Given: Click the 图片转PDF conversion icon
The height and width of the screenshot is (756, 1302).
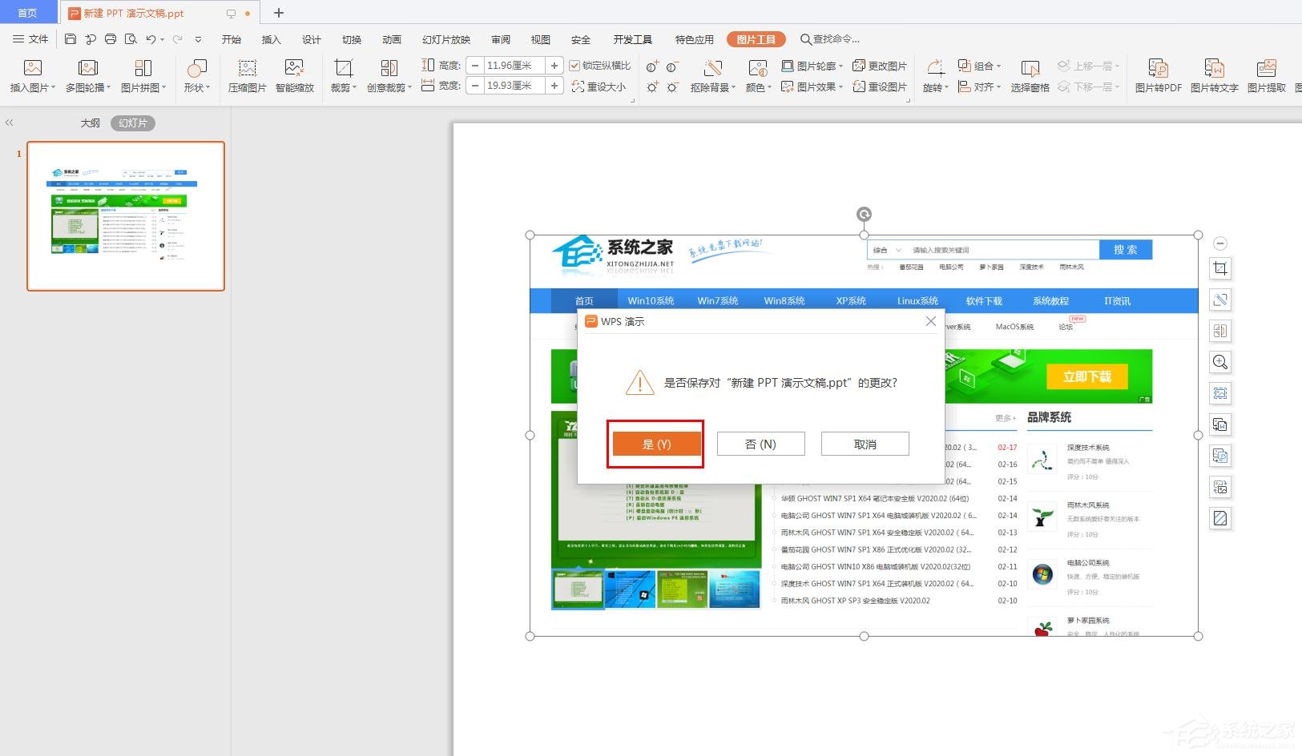Looking at the screenshot, I should [x=1159, y=75].
